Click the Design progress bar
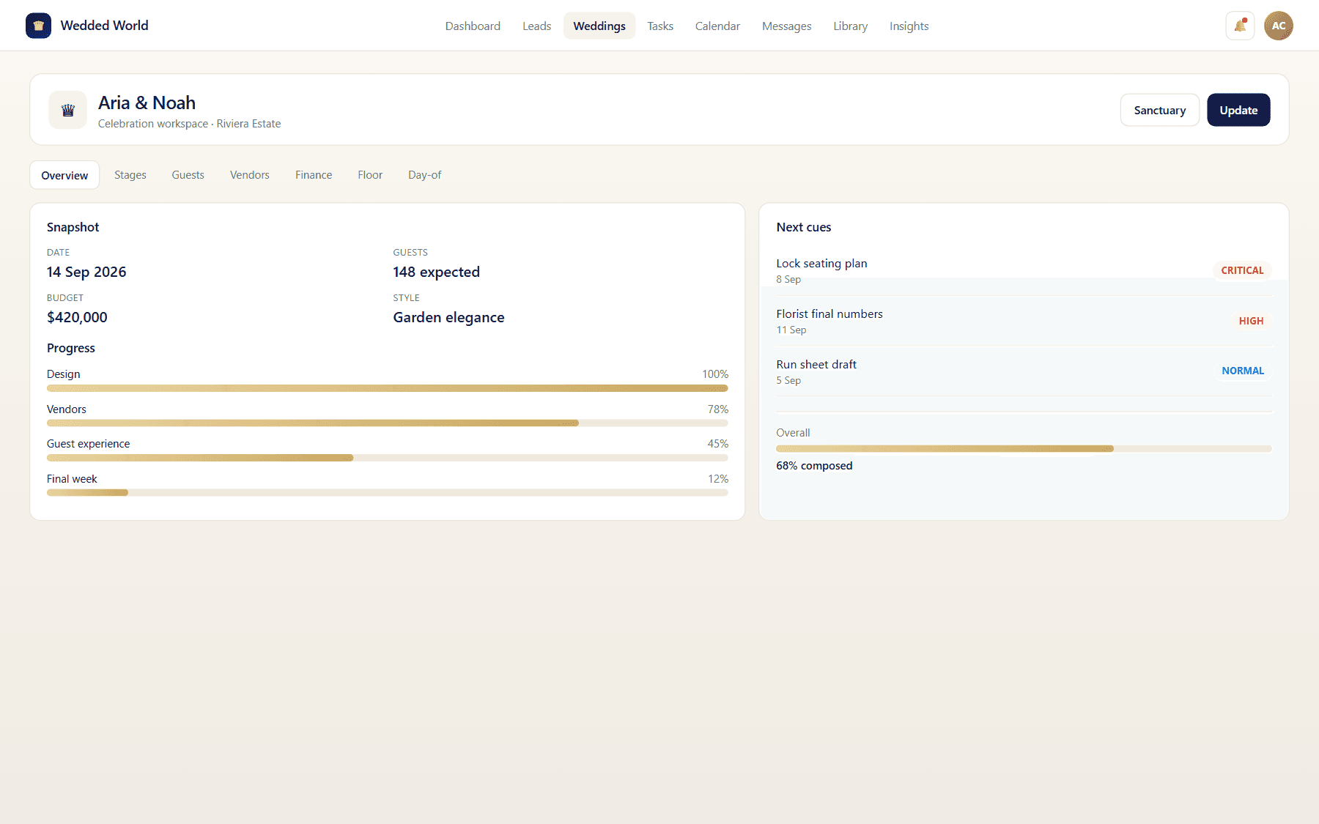Viewport: 1319px width, 824px height. [x=388, y=388]
